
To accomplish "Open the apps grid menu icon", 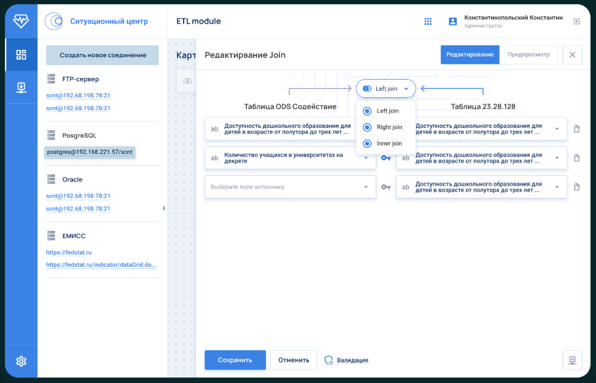I will tap(428, 21).
